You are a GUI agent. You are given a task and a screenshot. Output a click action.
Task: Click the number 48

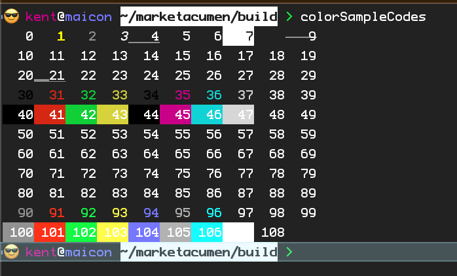tap(277, 114)
